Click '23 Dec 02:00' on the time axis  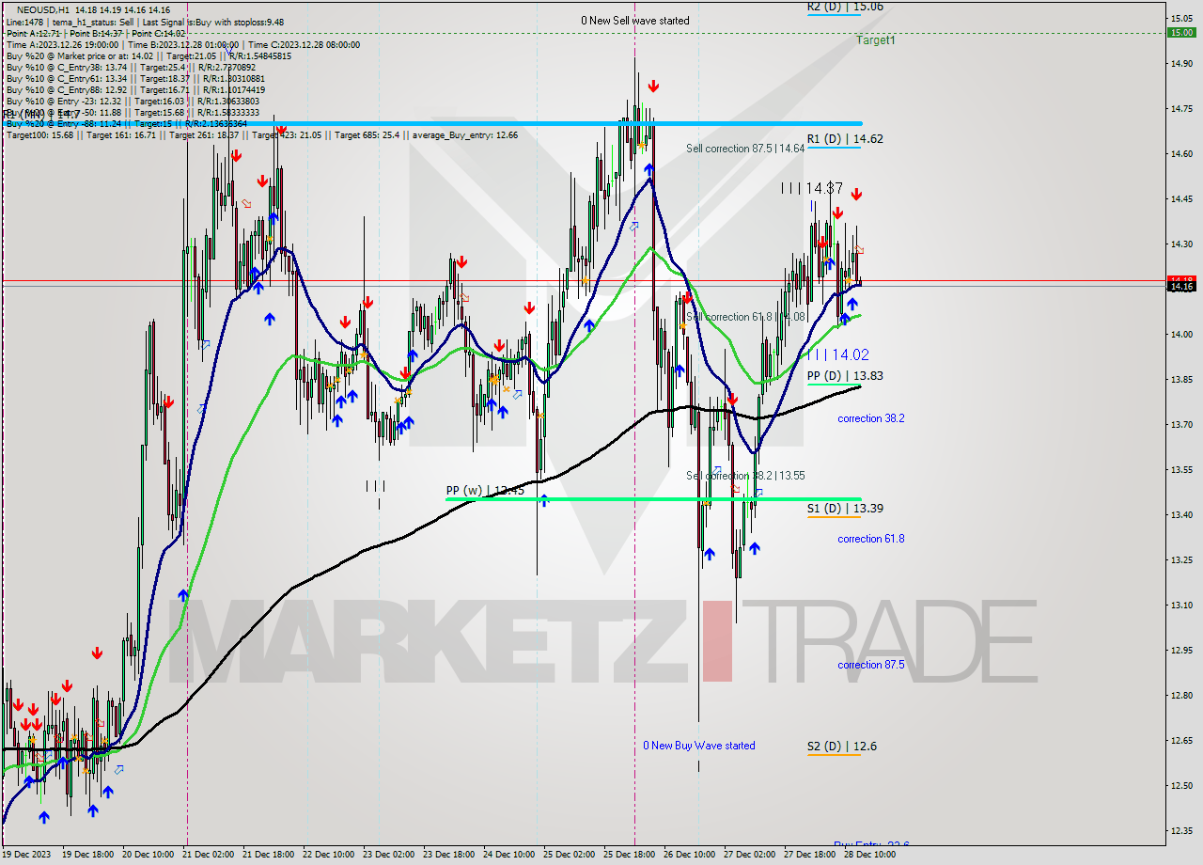point(388,855)
